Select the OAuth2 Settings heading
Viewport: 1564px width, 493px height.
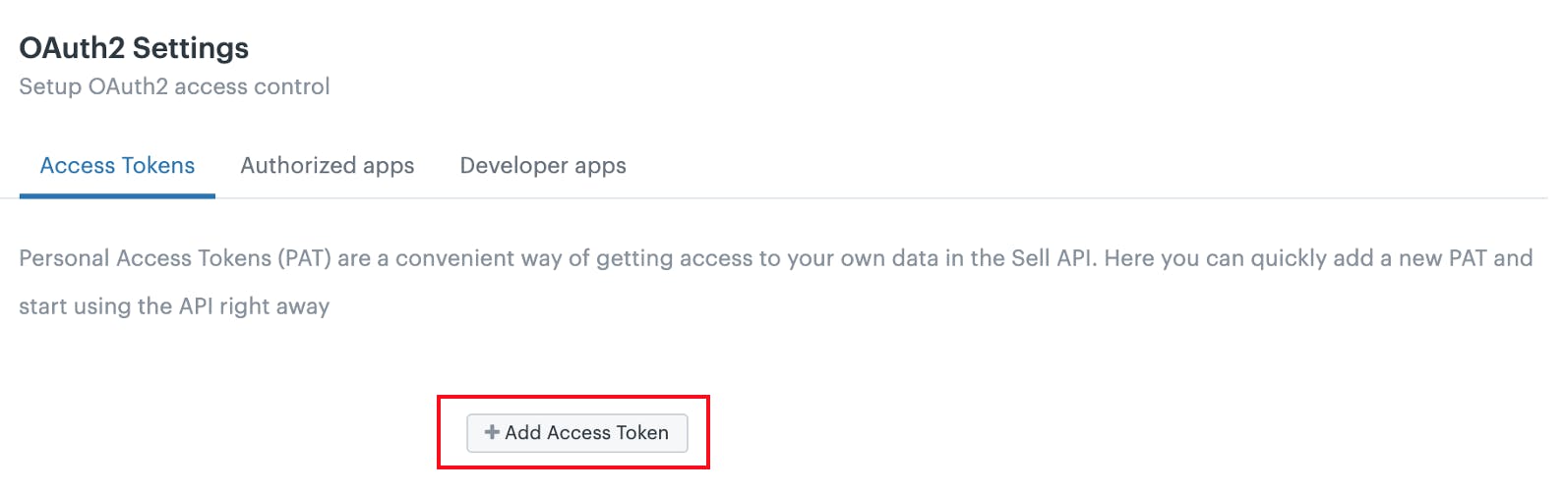(134, 48)
